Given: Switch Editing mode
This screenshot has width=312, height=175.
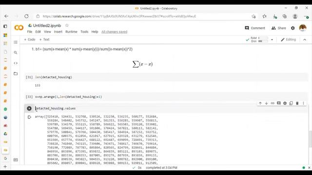Looking at the screenshot, I should coord(288,39).
